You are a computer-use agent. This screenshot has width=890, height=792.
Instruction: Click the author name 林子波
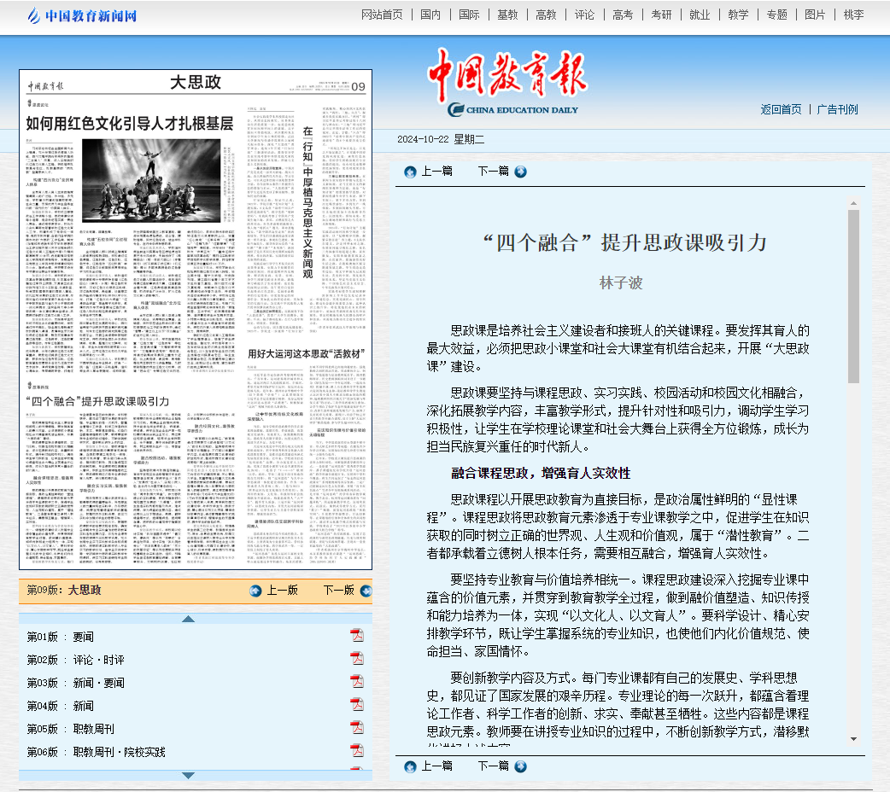click(x=621, y=283)
